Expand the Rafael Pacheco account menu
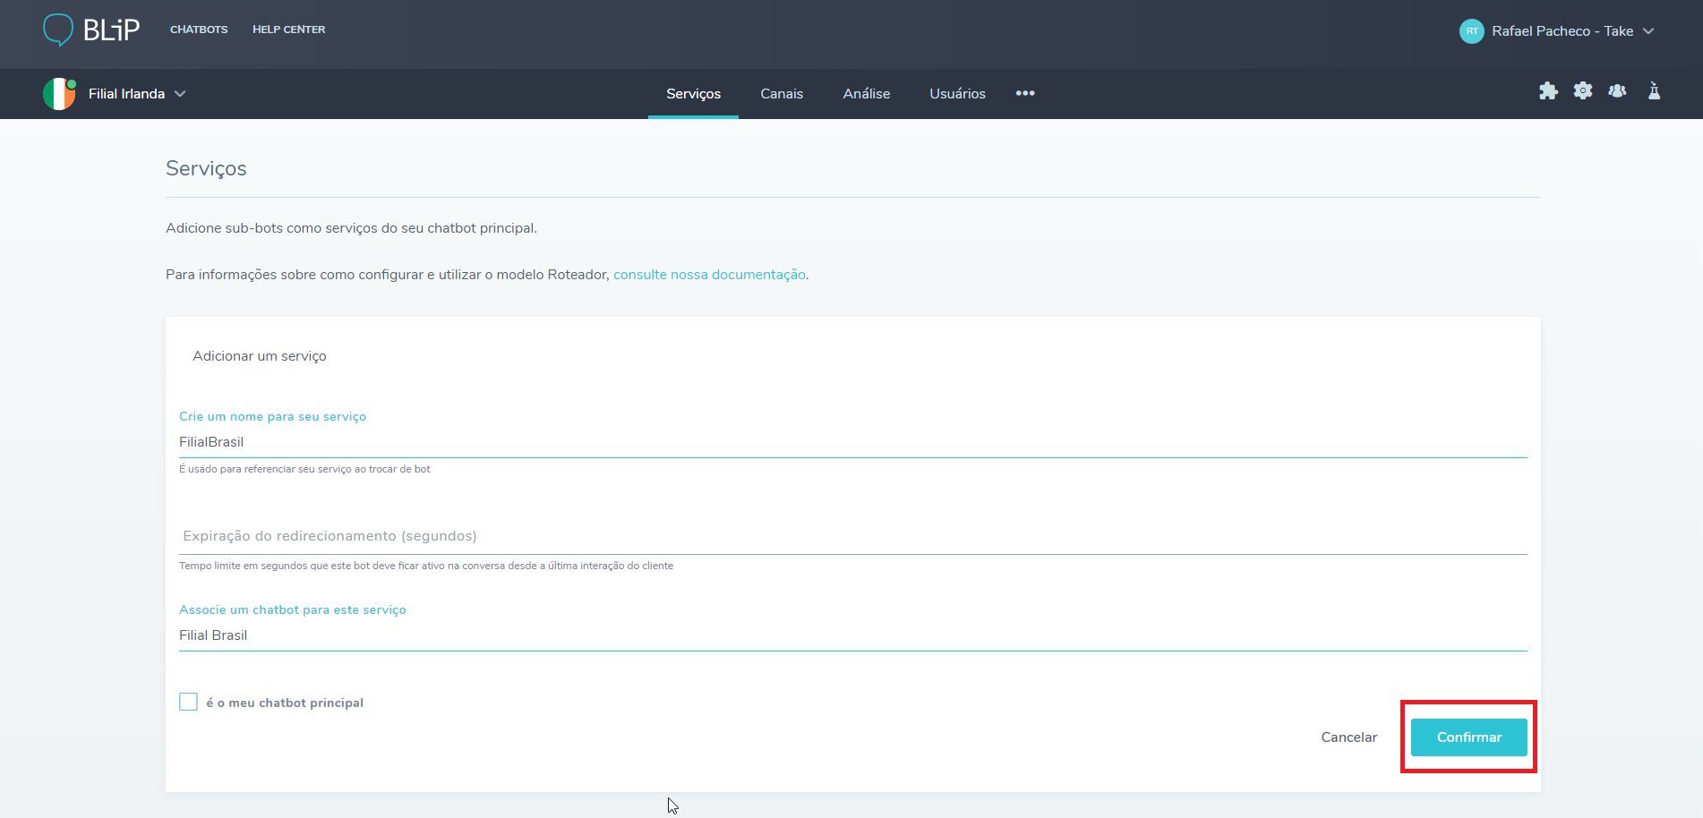Image resolution: width=1703 pixels, height=818 pixels. click(1648, 31)
